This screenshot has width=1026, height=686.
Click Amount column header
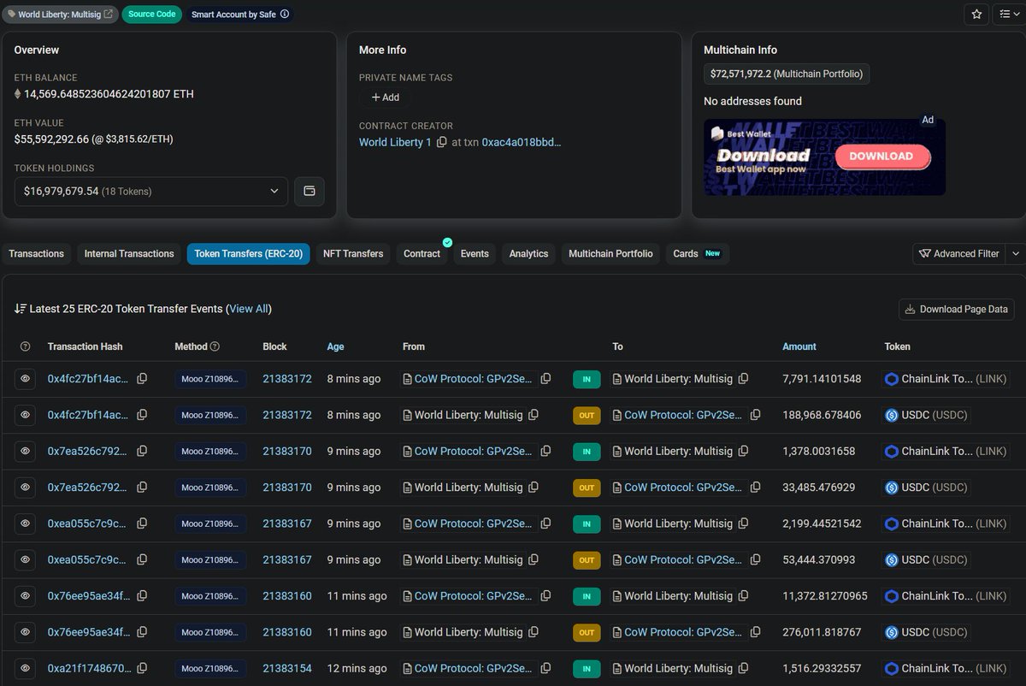click(799, 346)
